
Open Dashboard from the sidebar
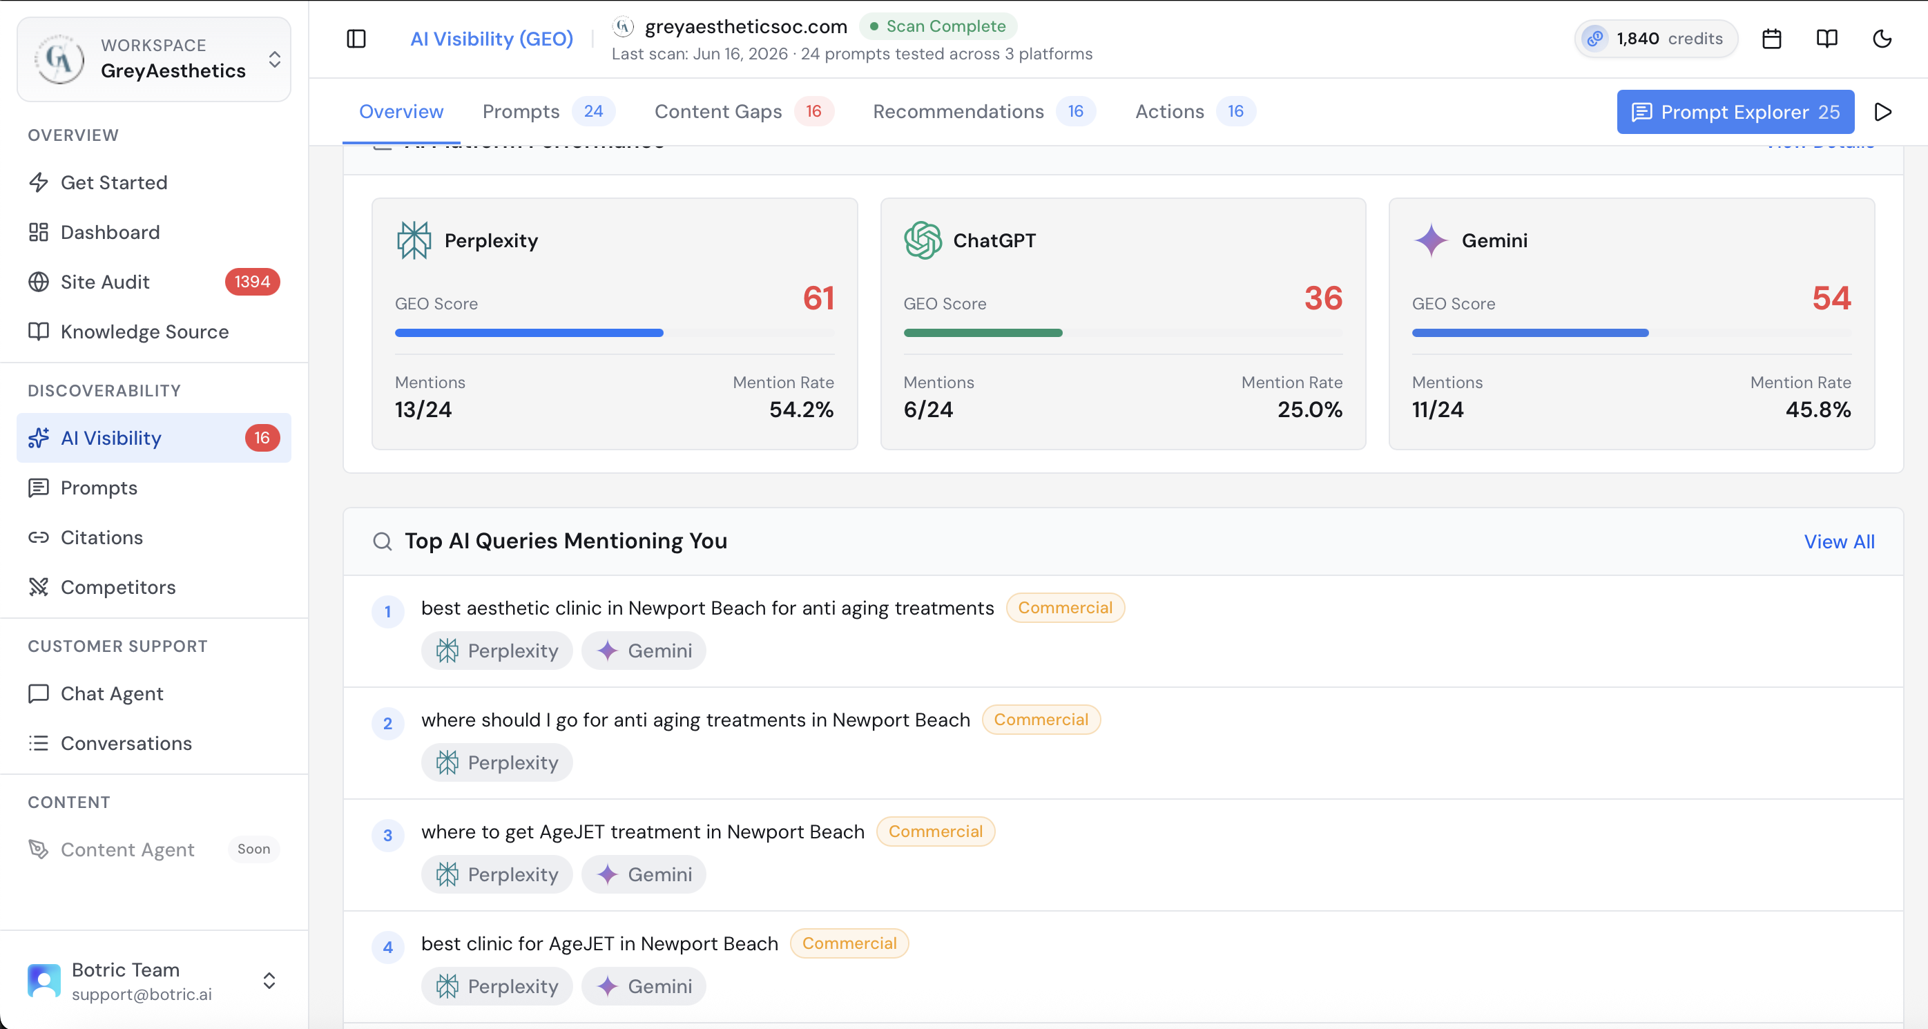[153, 232]
